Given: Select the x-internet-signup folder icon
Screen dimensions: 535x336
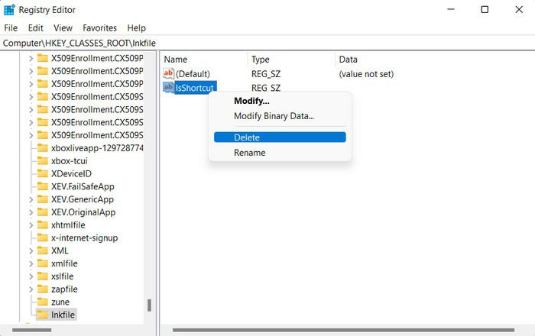Looking at the screenshot, I should pyautogui.click(x=43, y=237).
